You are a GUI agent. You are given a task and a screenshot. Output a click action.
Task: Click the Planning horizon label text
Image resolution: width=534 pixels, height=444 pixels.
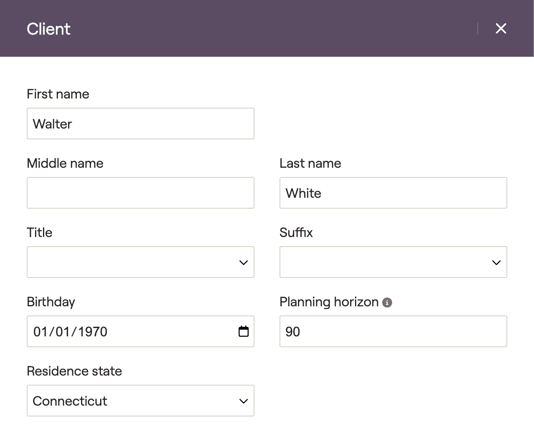329,302
